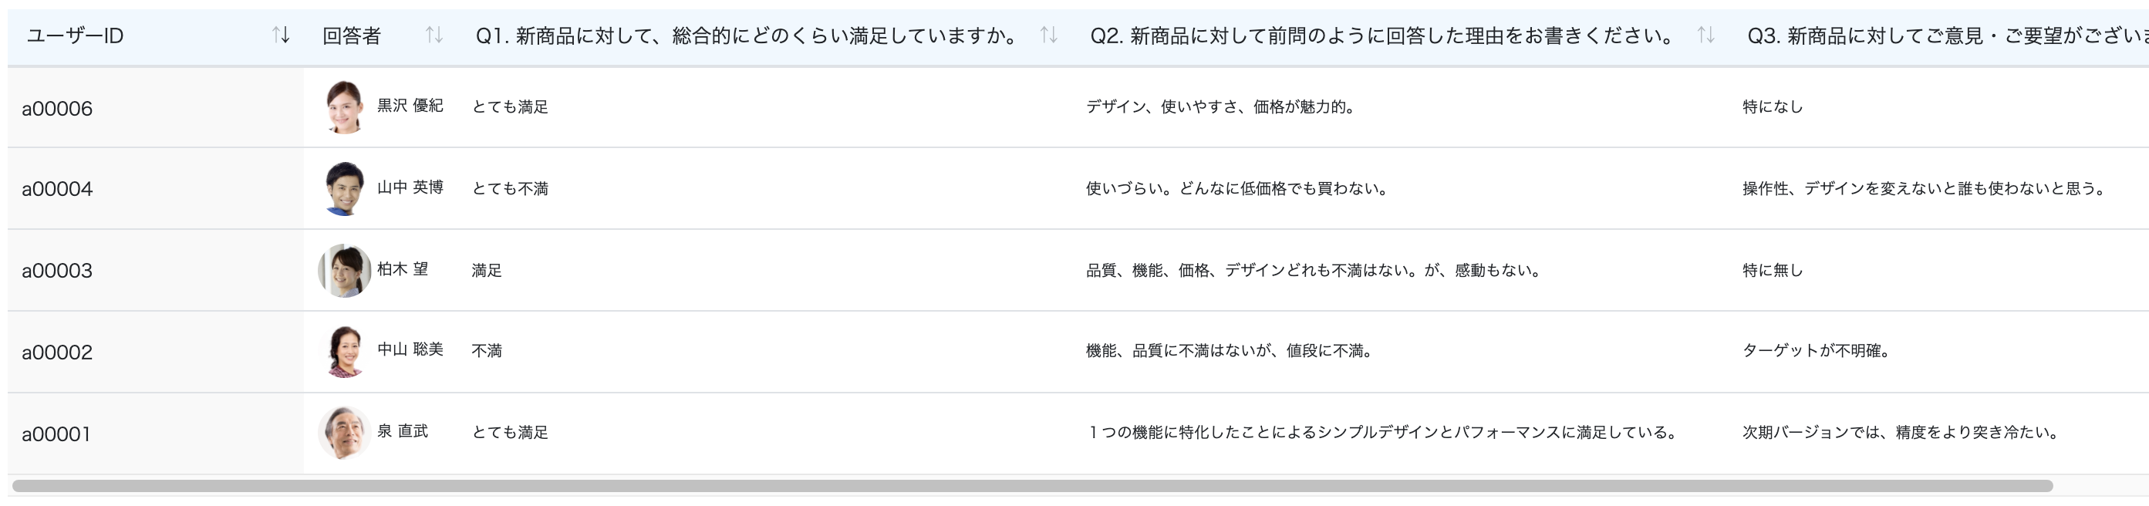Click 黒沢 優紀 avatar photo

(345, 106)
